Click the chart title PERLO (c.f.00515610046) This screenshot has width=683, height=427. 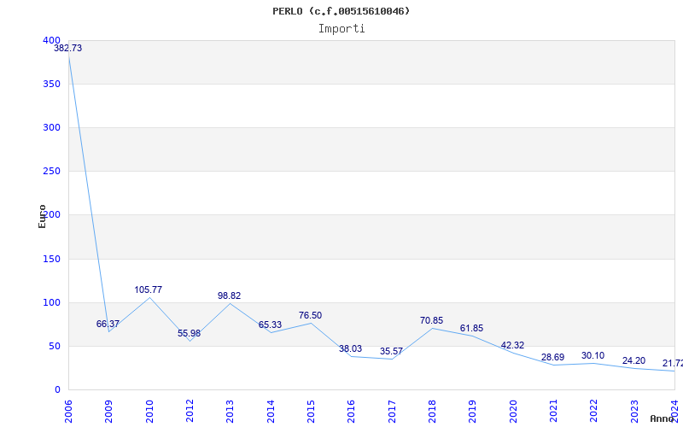coord(341,11)
